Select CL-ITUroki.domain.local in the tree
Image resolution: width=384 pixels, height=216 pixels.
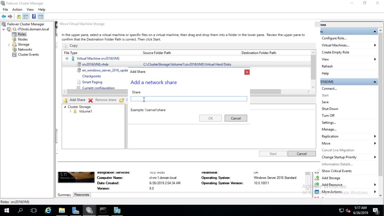point(31,29)
